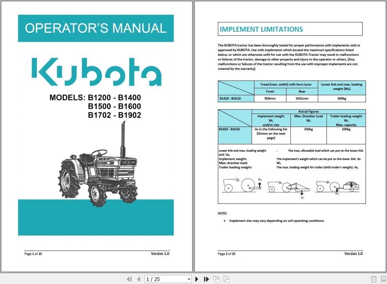Switch to continuous page layout
This screenshot has width=387, height=284.
(x=383, y=279)
